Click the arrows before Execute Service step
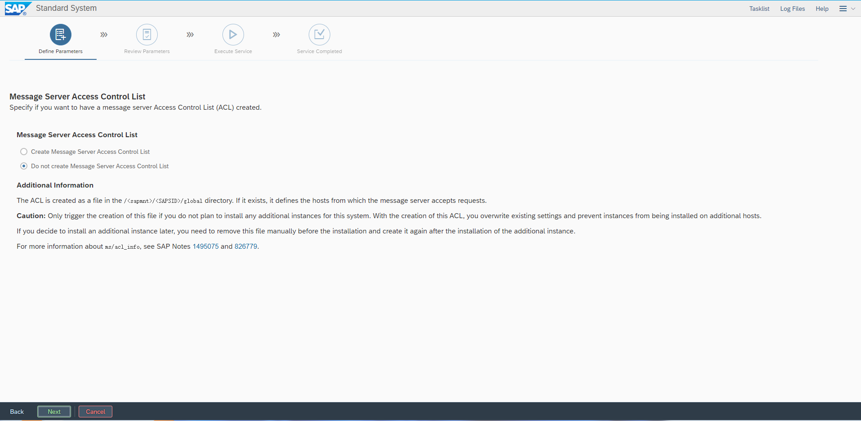 [x=190, y=35]
